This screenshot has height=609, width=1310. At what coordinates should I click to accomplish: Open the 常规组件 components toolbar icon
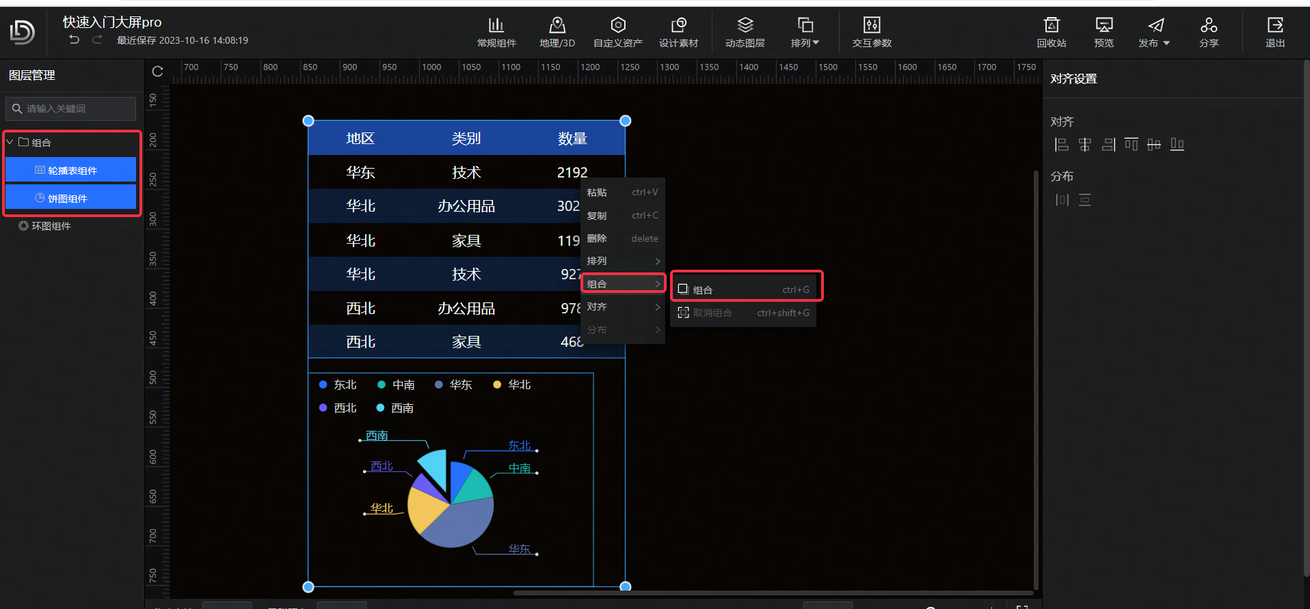(x=496, y=32)
